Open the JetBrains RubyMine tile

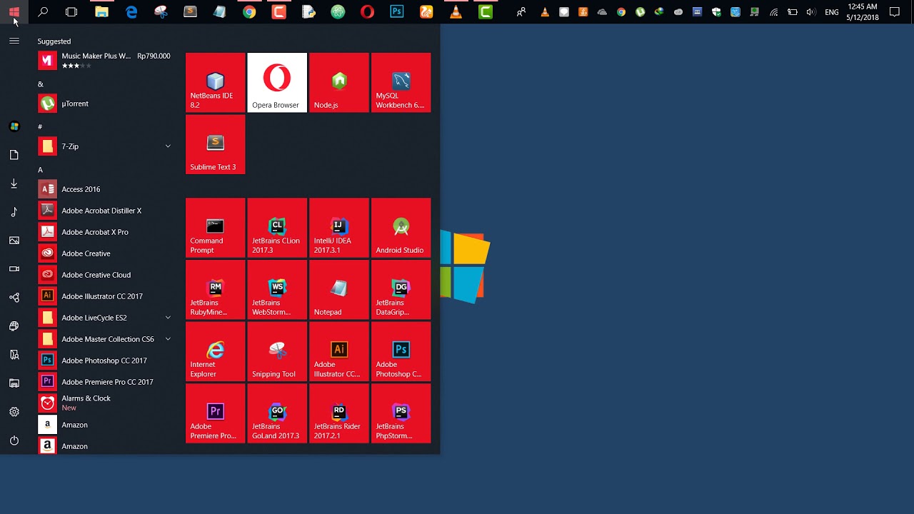click(x=215, y=290)
